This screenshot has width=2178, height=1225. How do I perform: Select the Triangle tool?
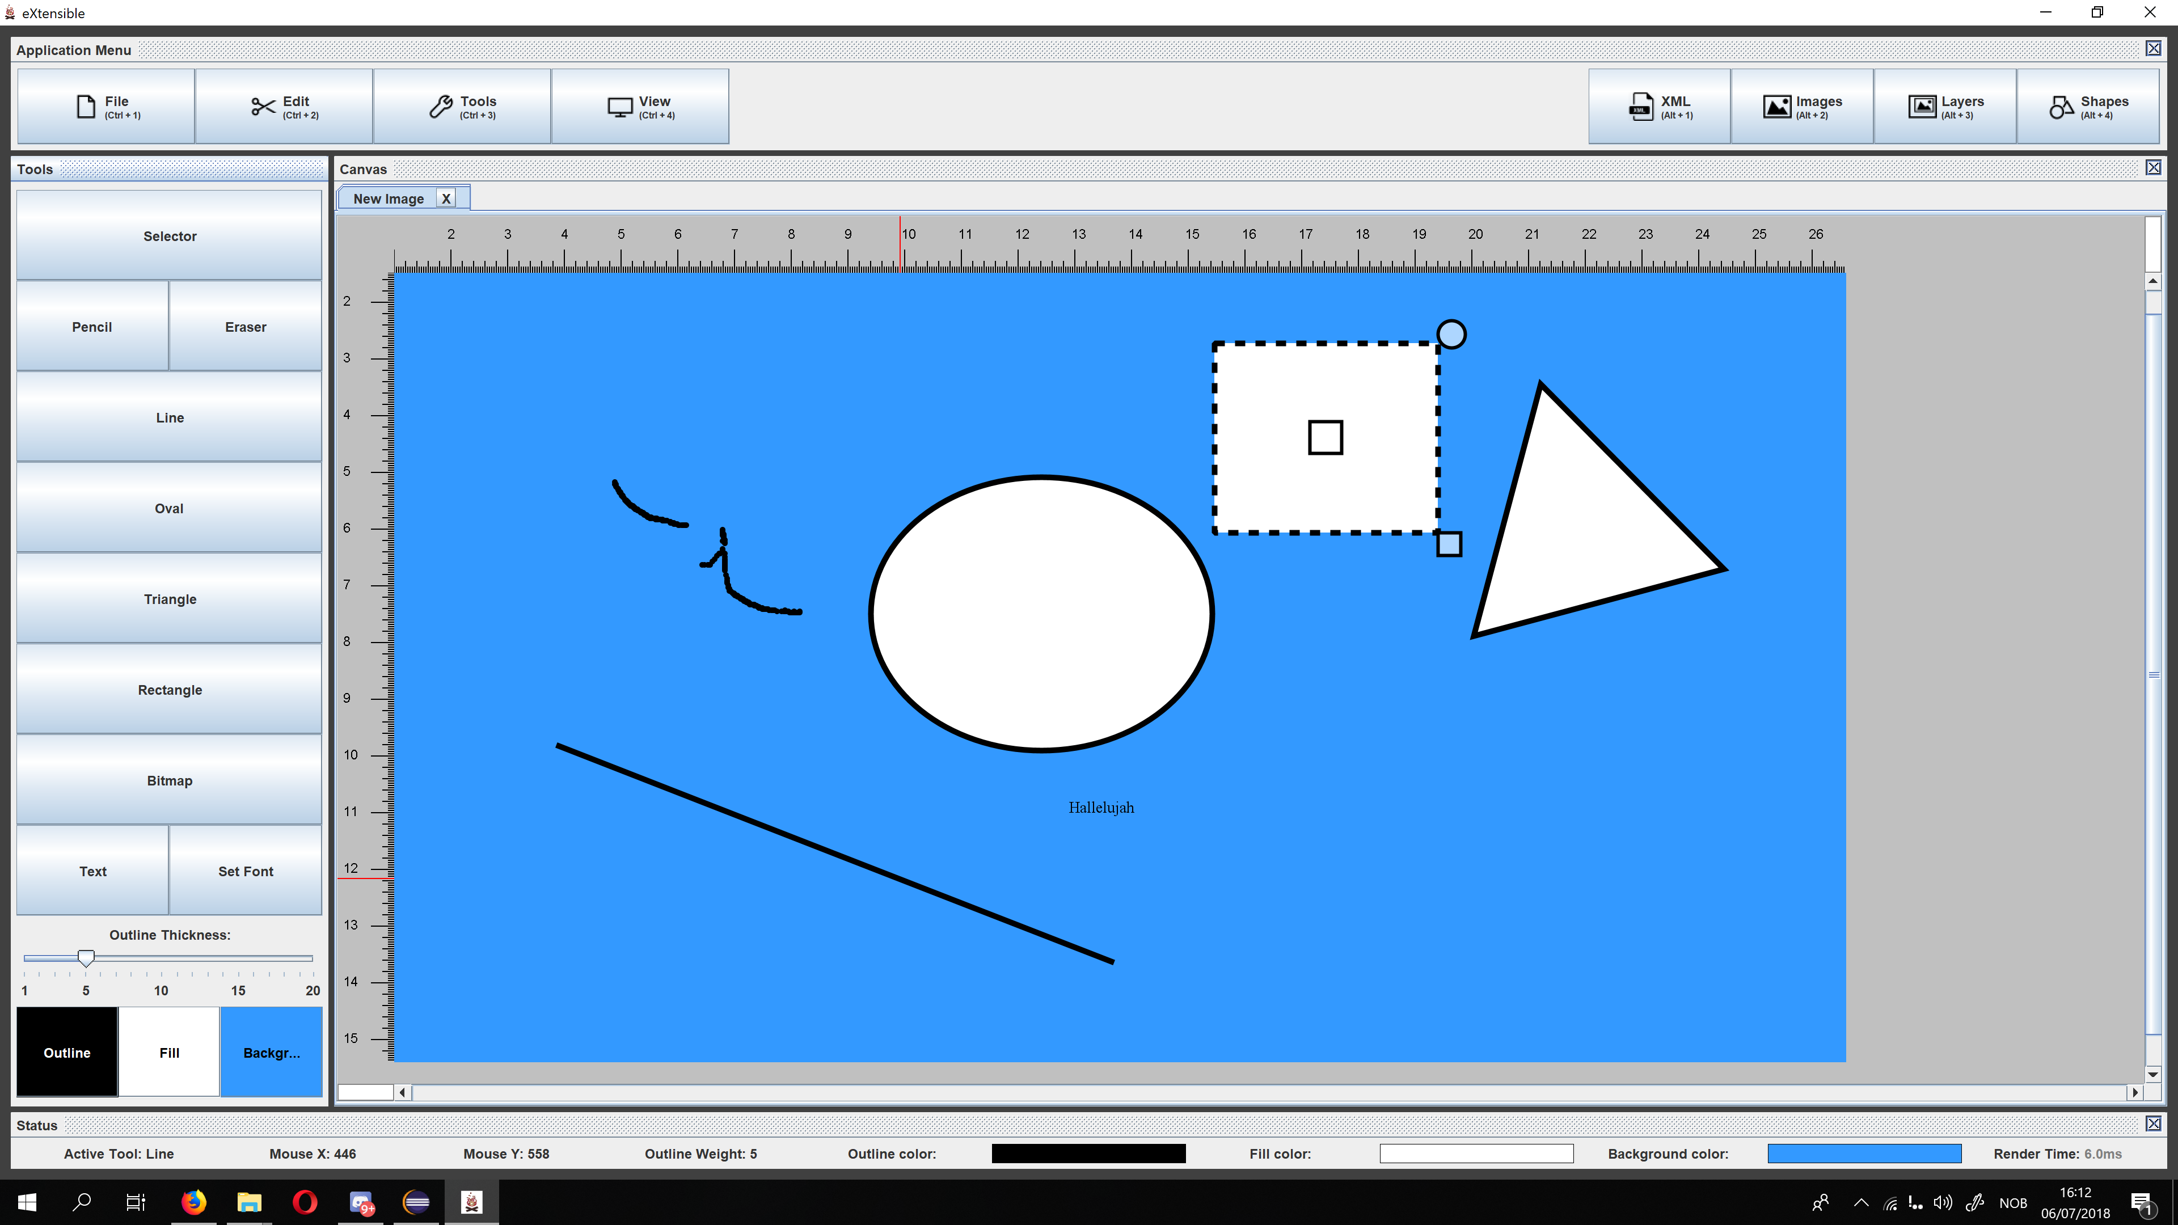pyautogui.click(x=169, y=598)
